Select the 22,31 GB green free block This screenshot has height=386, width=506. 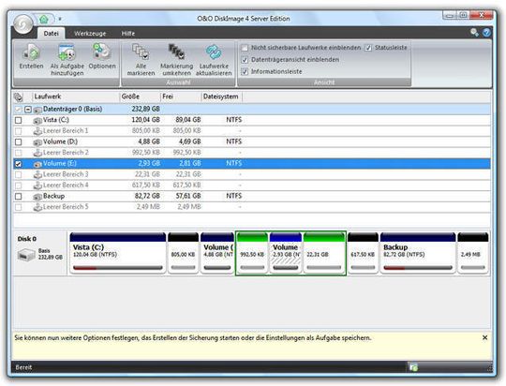(x=324, y=253)
